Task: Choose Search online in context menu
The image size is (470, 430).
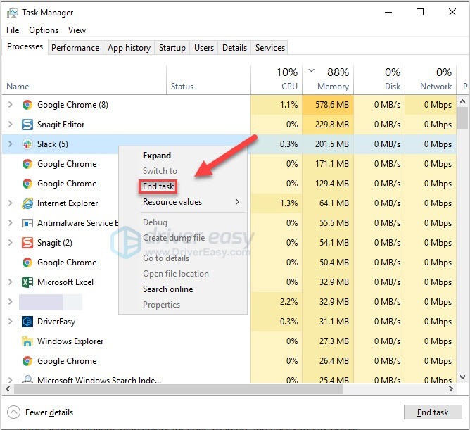Action: (x=167, y=289)
